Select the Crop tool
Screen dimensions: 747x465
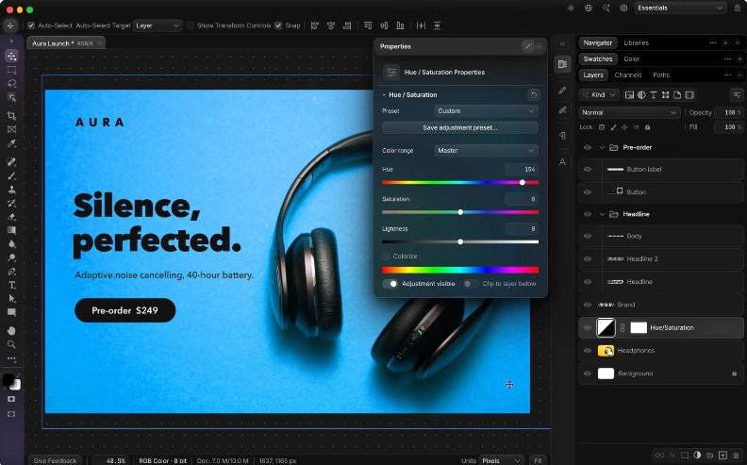[x=11, y=115]
